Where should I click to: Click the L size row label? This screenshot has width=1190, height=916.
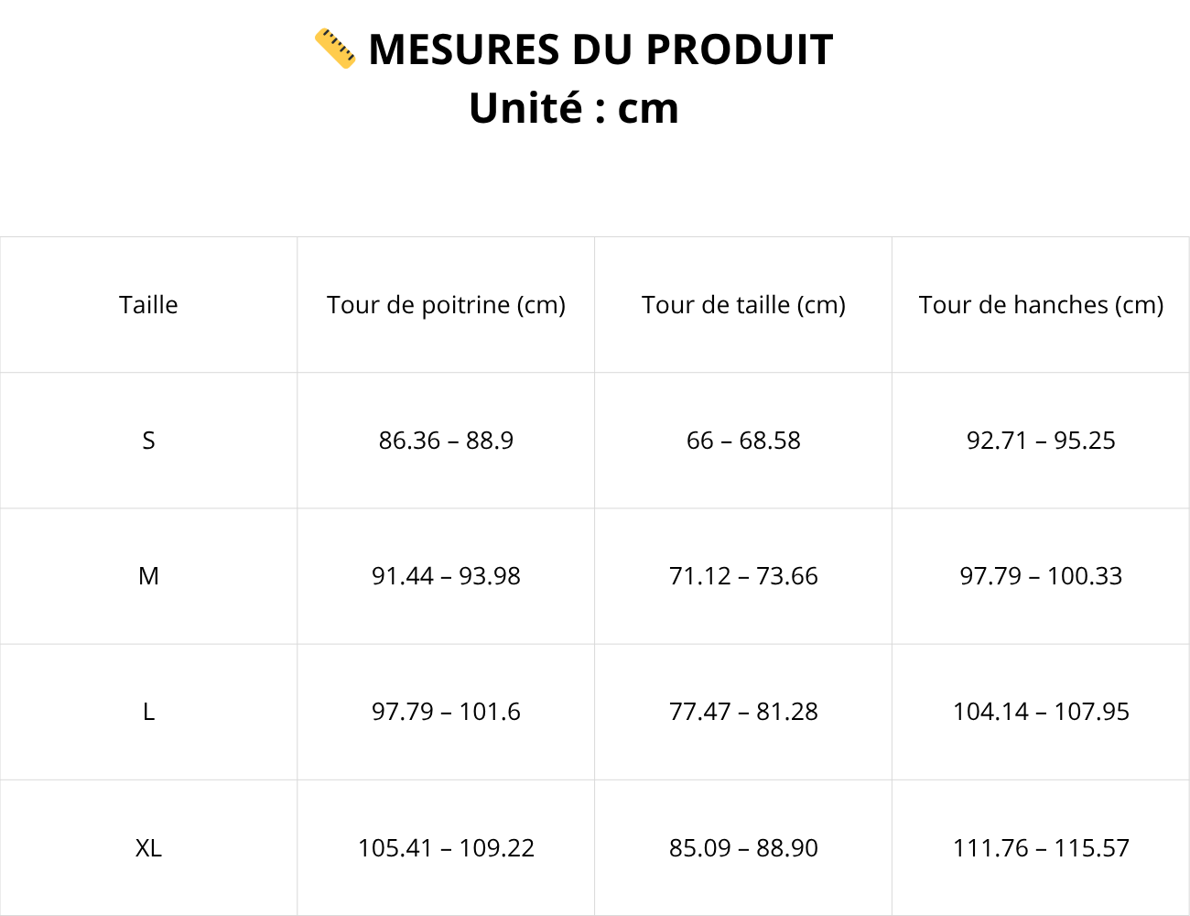click(148, 712)
